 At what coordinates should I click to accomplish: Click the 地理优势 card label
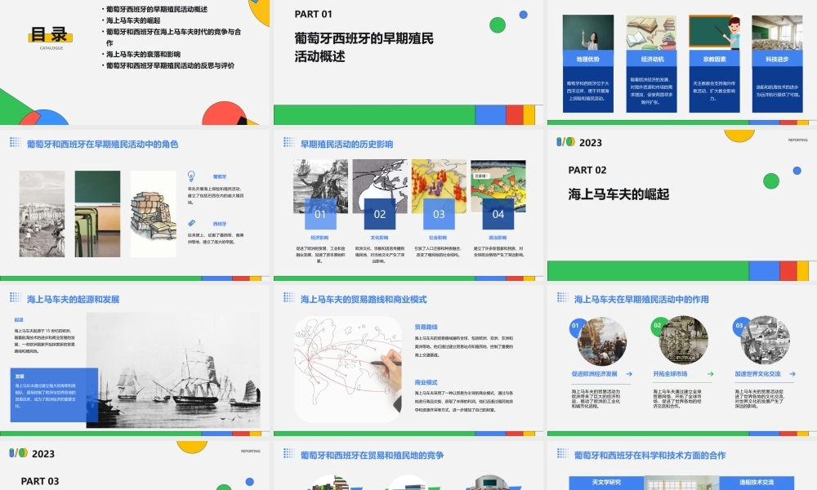588,59
